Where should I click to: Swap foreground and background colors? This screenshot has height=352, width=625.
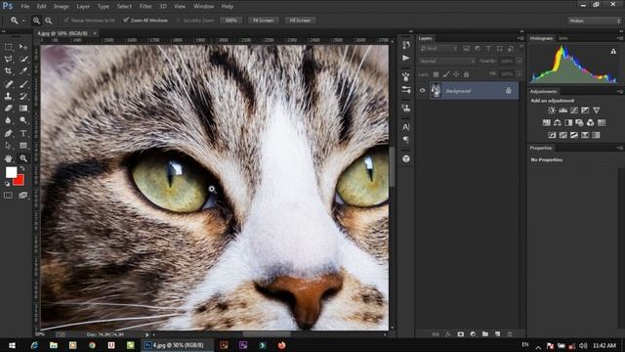pos(22,169)
